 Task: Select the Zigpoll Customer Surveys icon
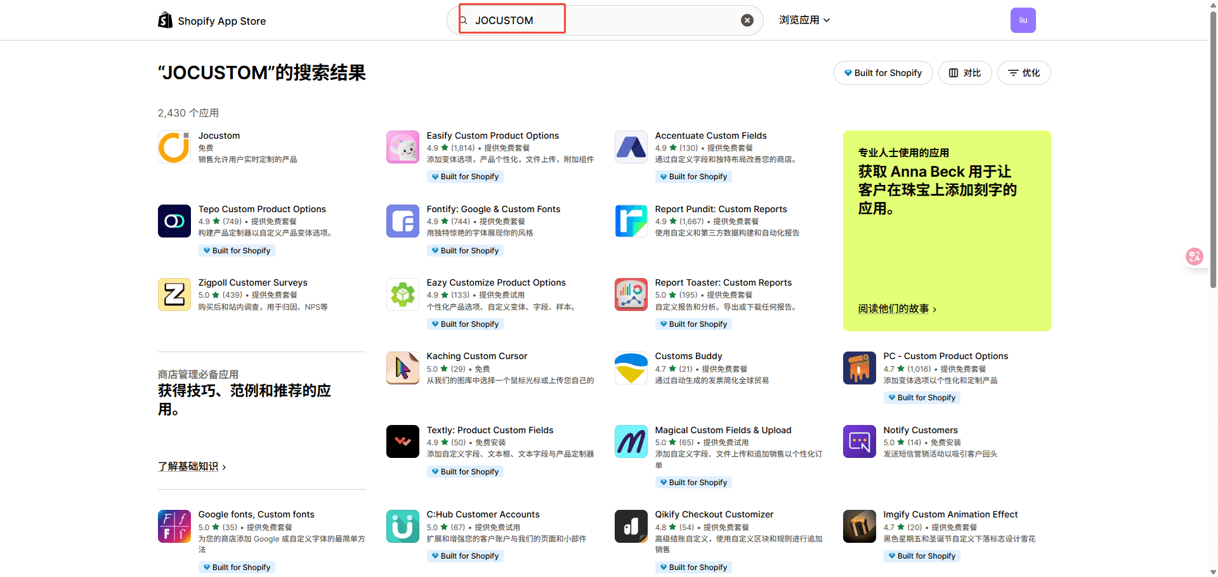click(x=174, y=295)
